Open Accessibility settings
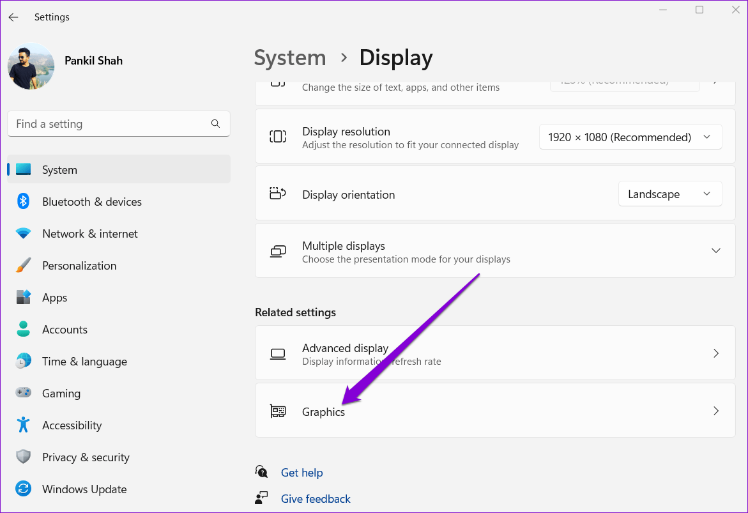 [72, 425]
